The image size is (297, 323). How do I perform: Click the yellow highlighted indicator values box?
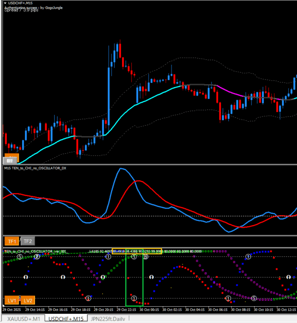pos(136,251)
